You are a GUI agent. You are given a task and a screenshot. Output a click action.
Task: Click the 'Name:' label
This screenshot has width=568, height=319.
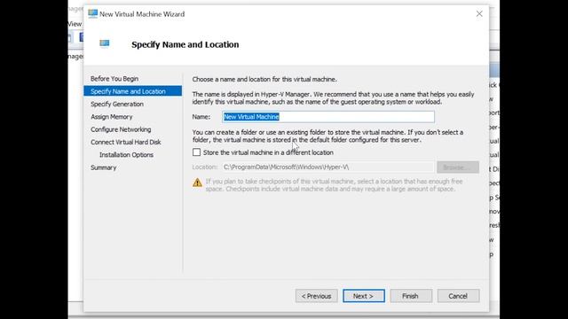click(201, 116)
